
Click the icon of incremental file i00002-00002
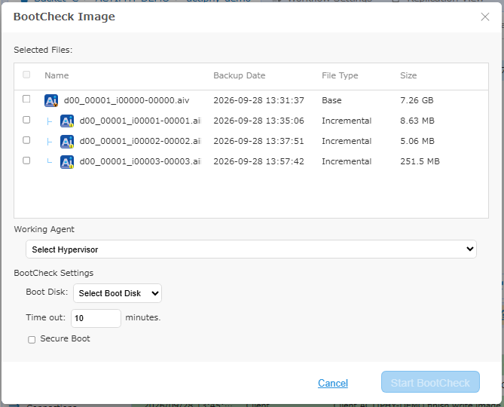coord(67,142)
